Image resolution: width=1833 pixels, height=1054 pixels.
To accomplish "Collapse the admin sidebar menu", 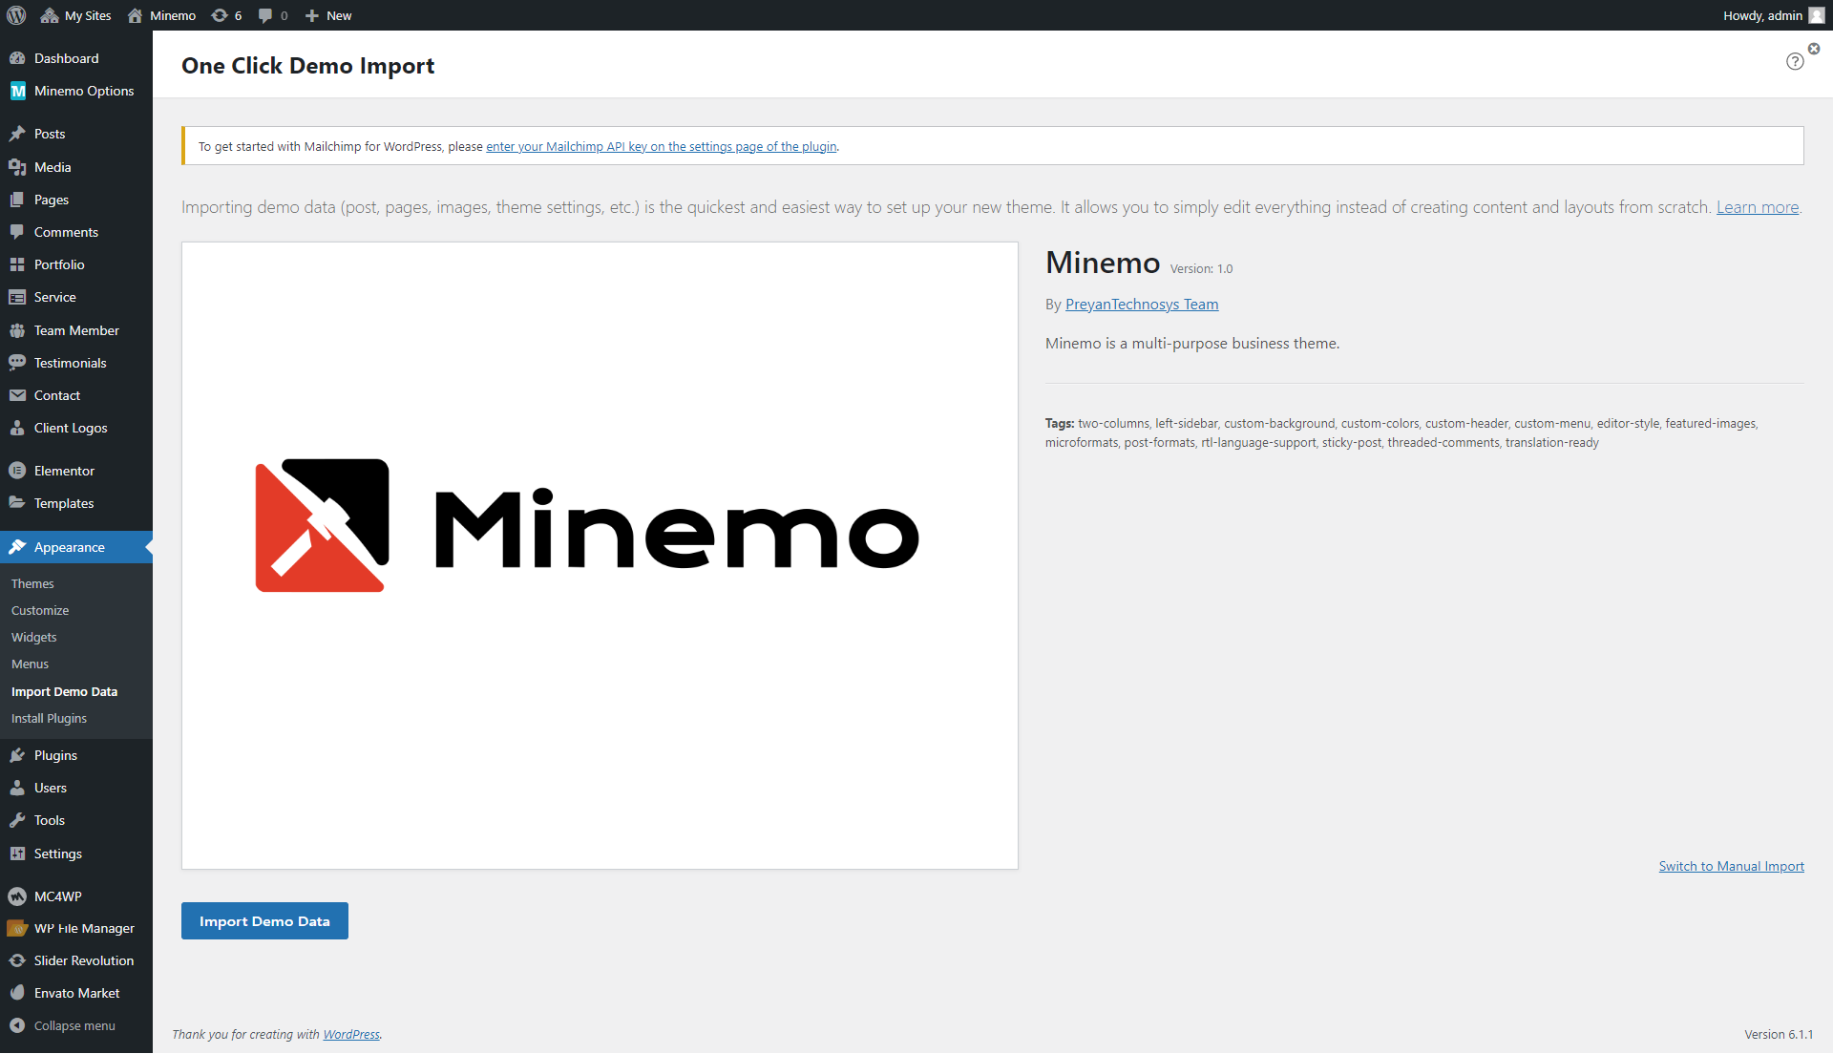I will 63,1025.
